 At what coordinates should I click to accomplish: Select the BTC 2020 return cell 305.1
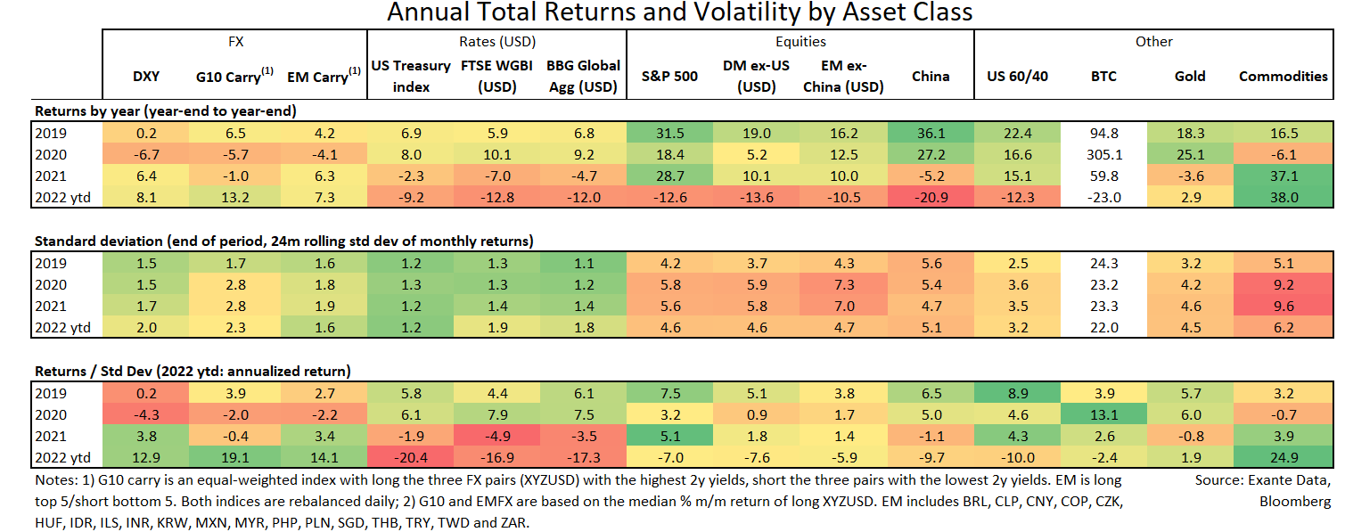tap(1105, 153)
